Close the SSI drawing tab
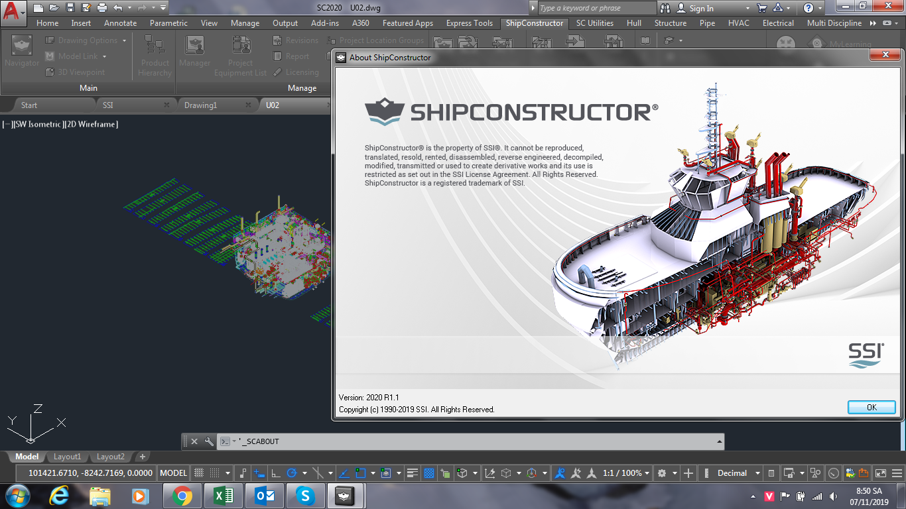 (x=166, y=105)
